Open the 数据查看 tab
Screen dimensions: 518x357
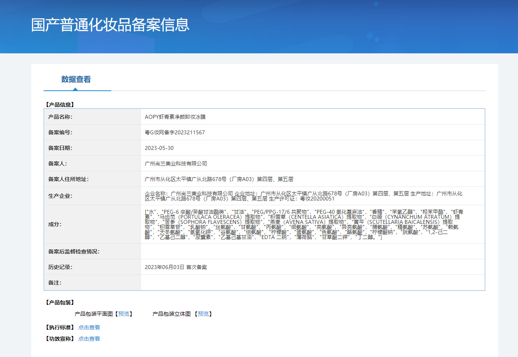[76, 79]
